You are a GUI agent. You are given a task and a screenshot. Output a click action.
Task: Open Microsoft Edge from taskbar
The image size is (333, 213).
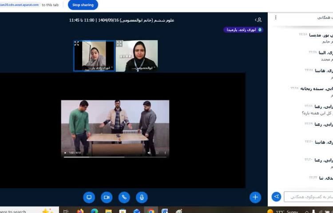tap(95, 211)
